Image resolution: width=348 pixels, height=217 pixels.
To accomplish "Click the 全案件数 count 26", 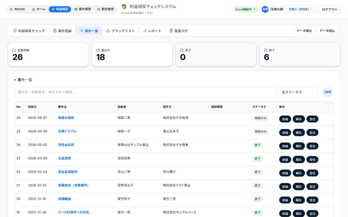I will tap(17, 57).
